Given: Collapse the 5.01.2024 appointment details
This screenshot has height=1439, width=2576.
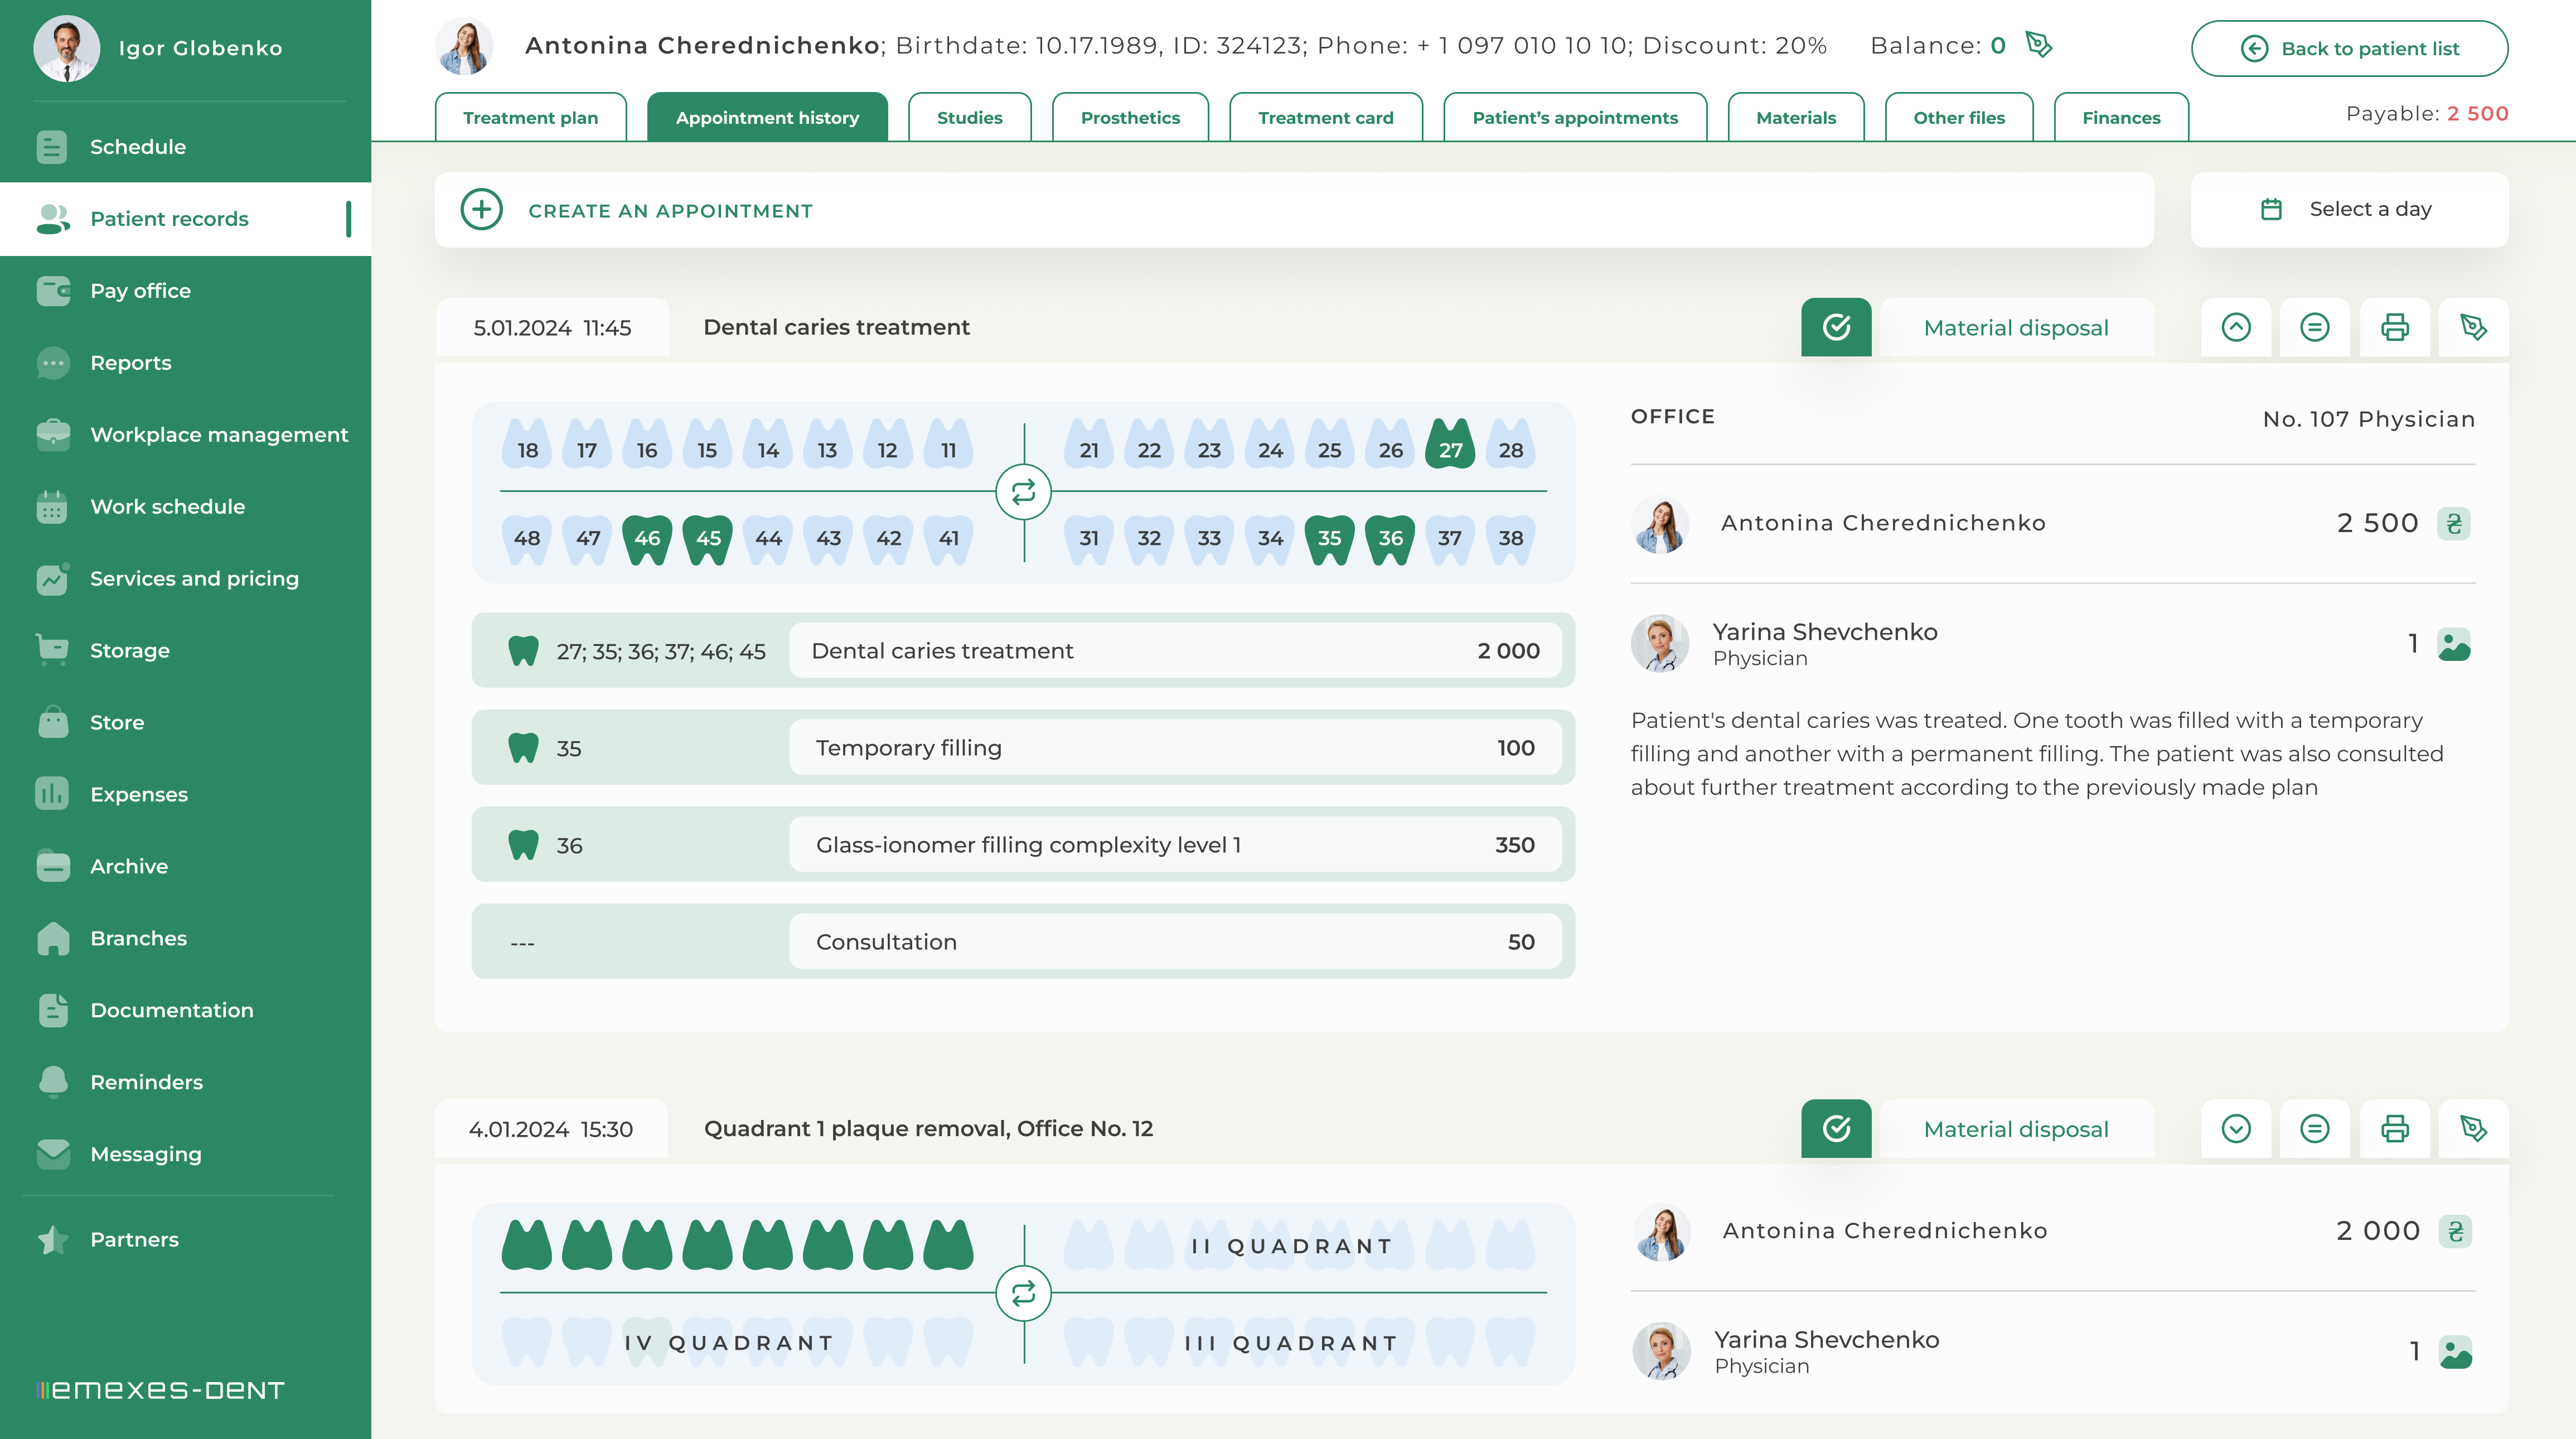Looking at the screenshot, I should coord(2236,327).
